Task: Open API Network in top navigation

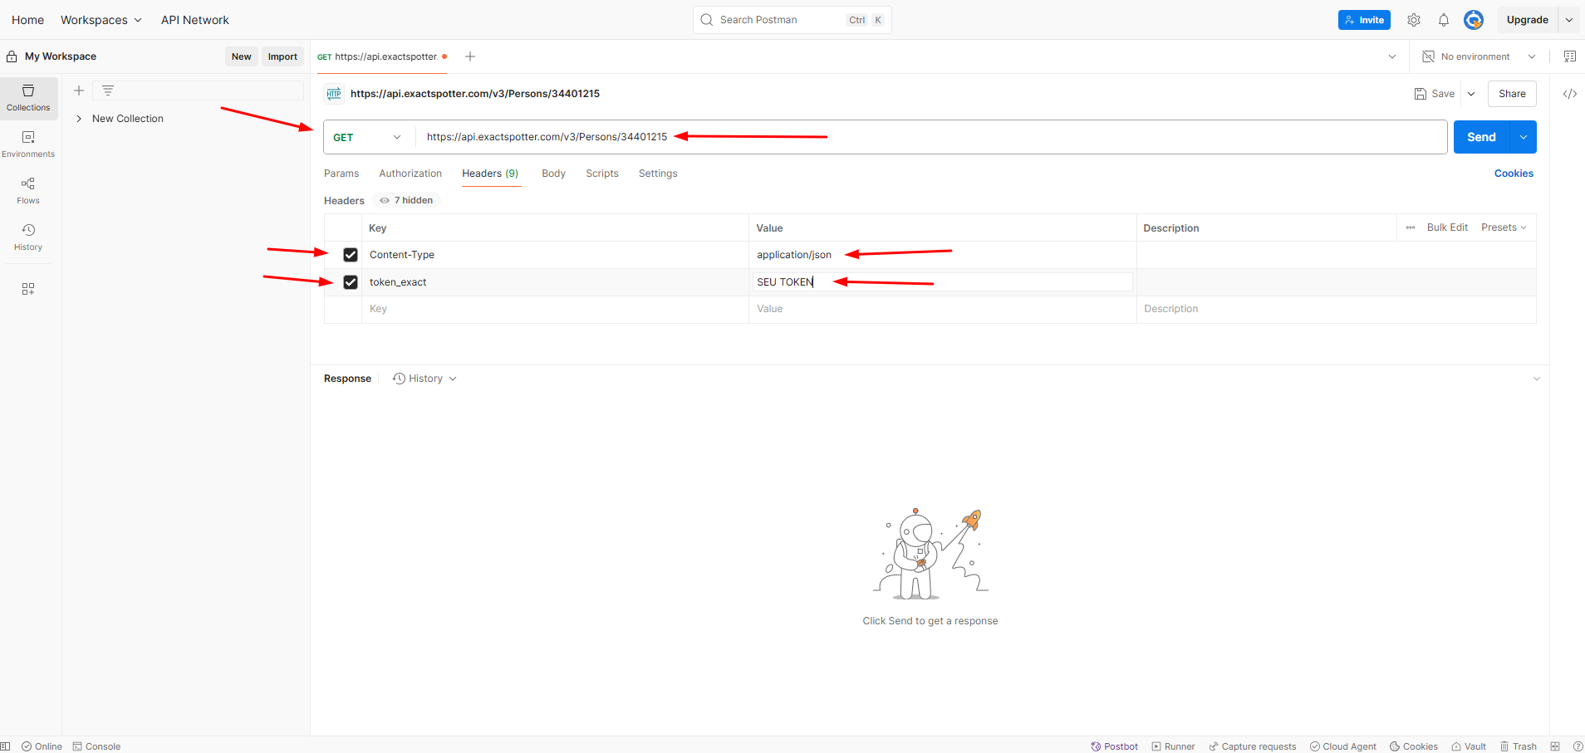Action: [195, 20]
